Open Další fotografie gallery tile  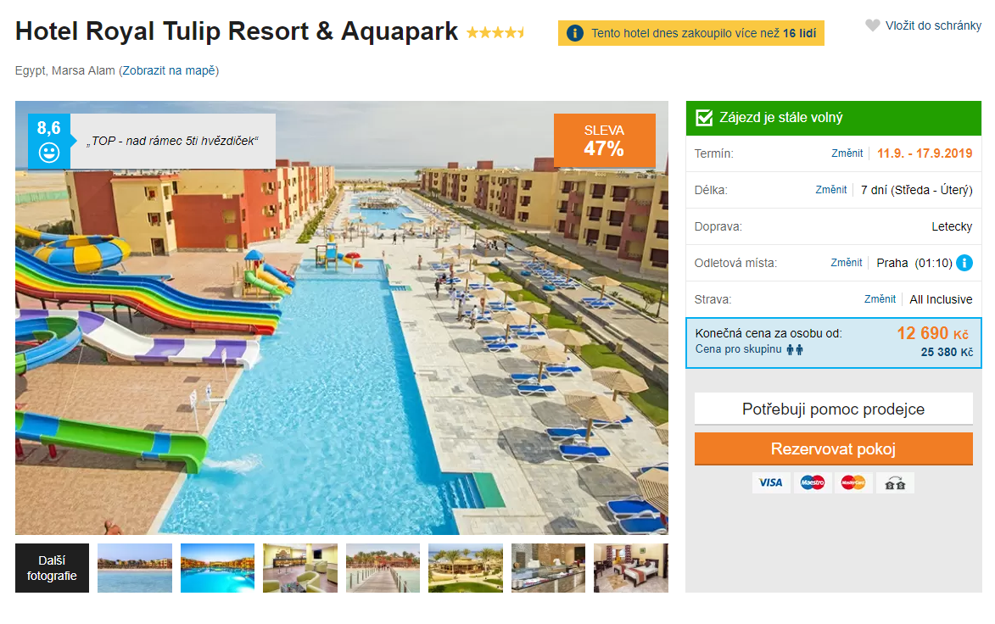click(x=52, y=568)
